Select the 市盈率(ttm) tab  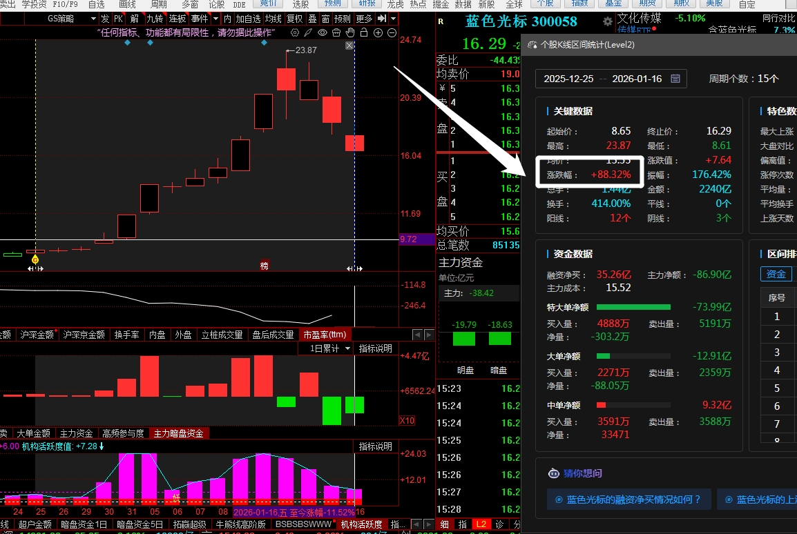(325, 335)
